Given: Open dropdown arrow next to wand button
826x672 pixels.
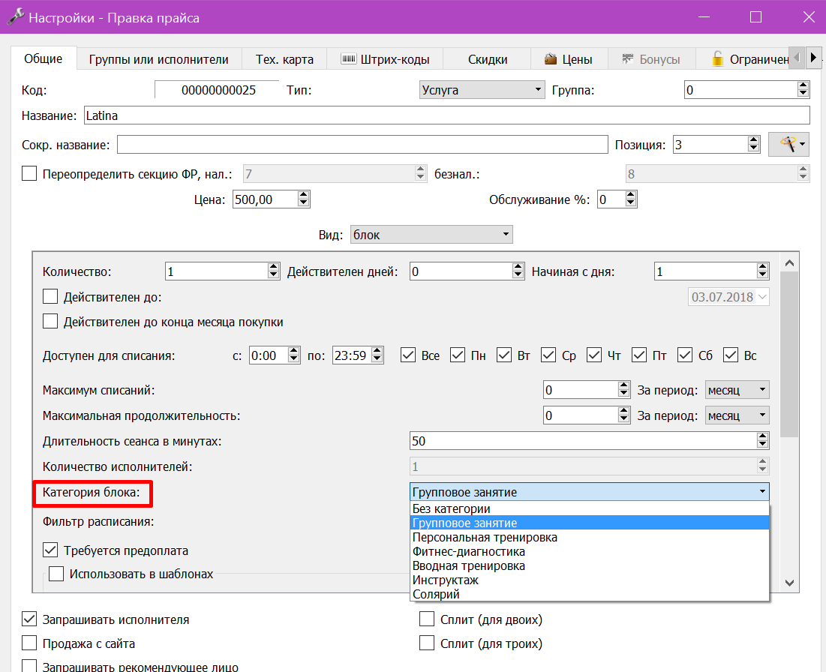Looking at the screenshot, I should point(802,144).
